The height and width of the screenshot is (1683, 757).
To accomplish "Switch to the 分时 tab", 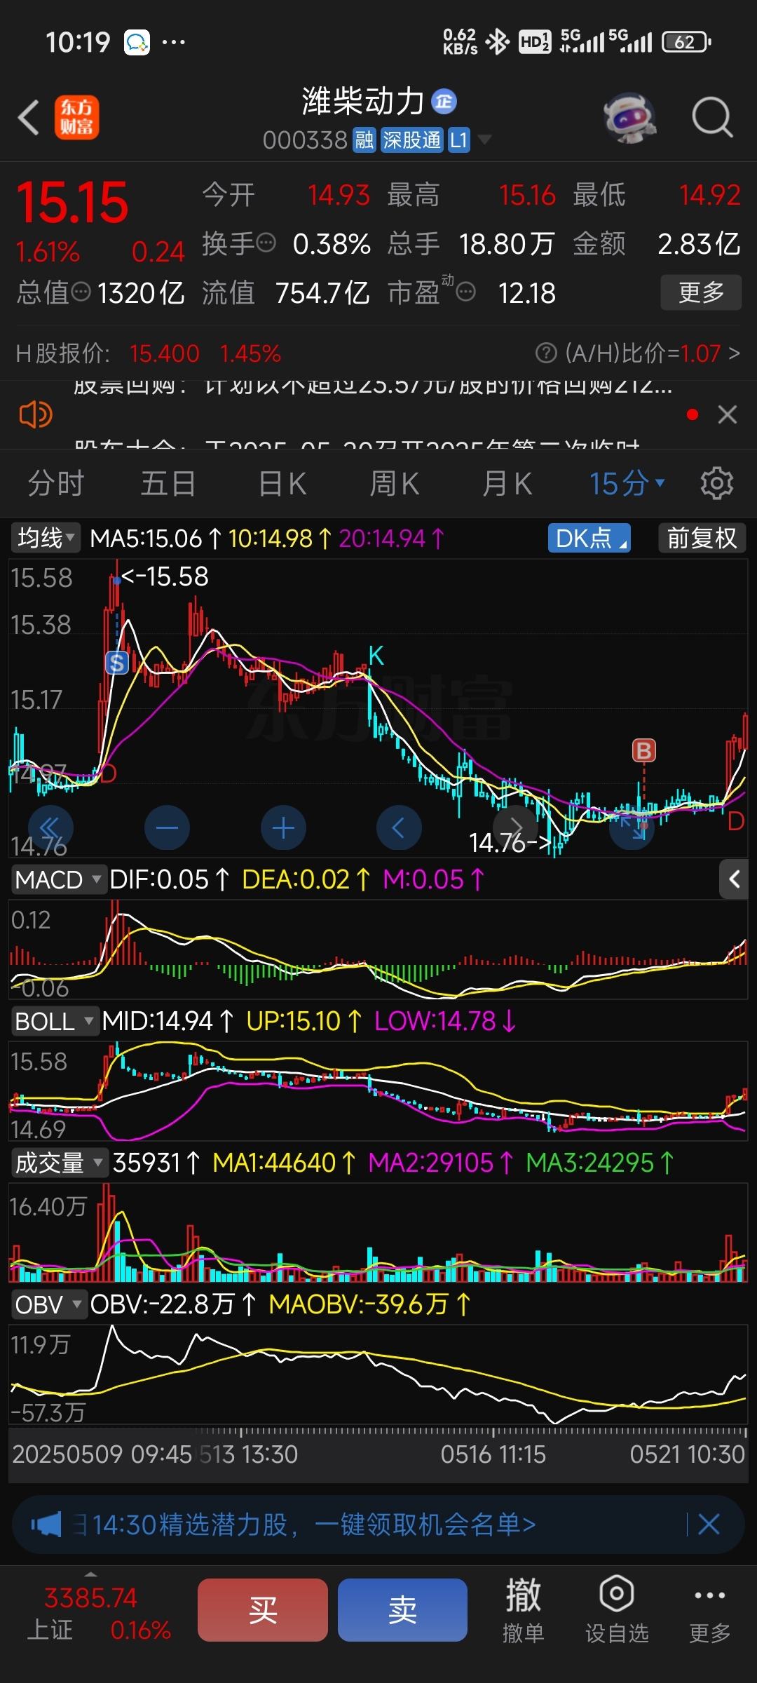I will click(56, 483).
